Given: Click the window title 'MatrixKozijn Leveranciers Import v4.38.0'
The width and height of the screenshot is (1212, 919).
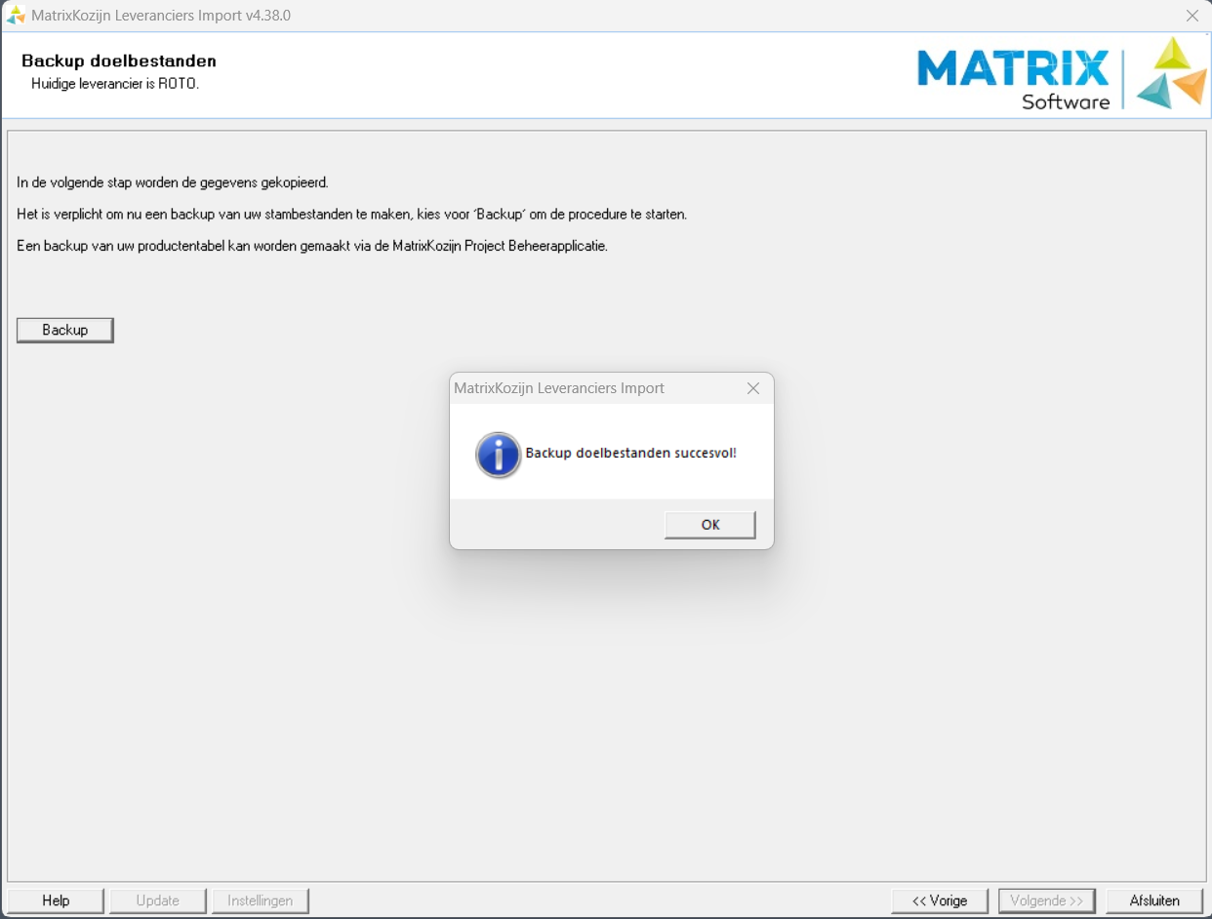Looking at the screenshot, I should [161, 16].
